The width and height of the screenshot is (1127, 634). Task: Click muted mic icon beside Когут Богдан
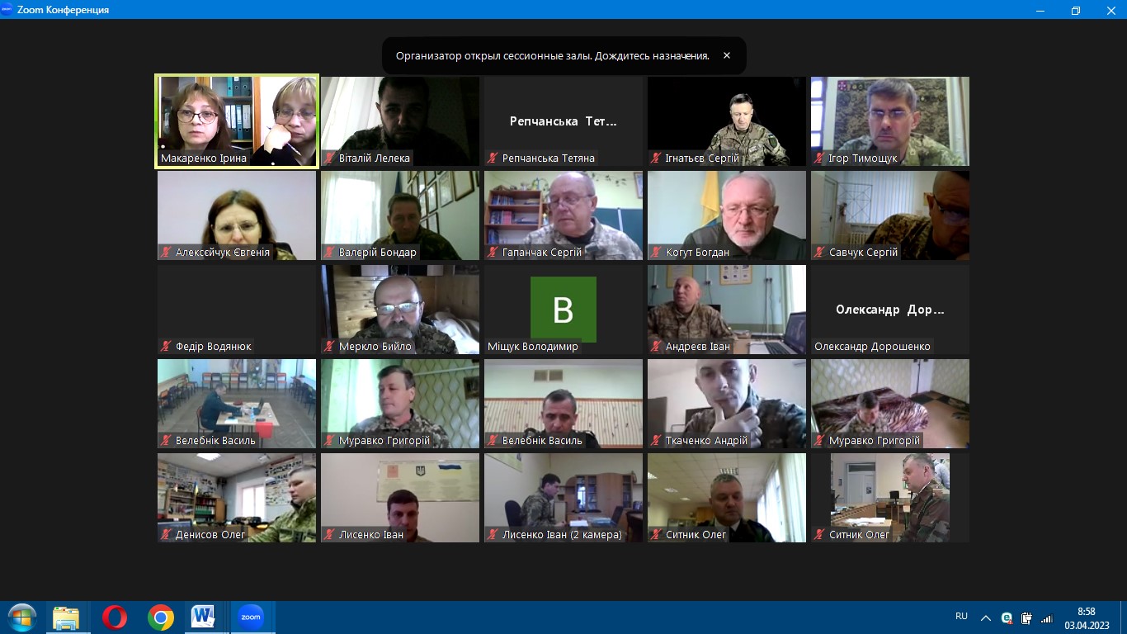656,253
